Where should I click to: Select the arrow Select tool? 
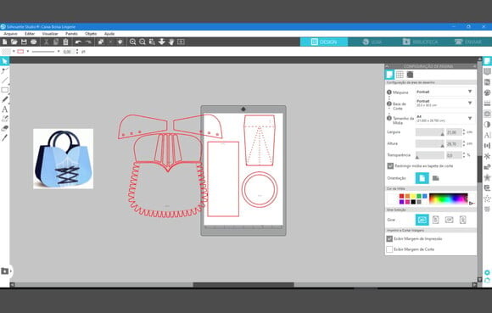pos(5,61)
